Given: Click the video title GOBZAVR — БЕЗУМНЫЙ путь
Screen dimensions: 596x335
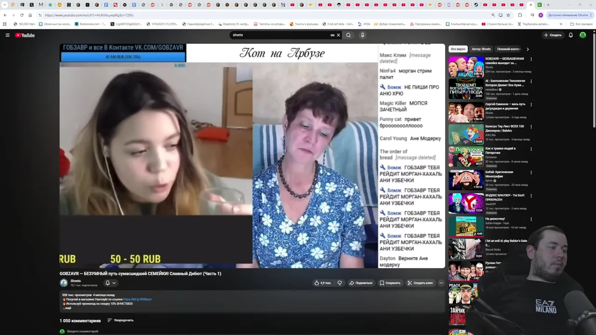Looking at the screenshot, I should (141, 274).
